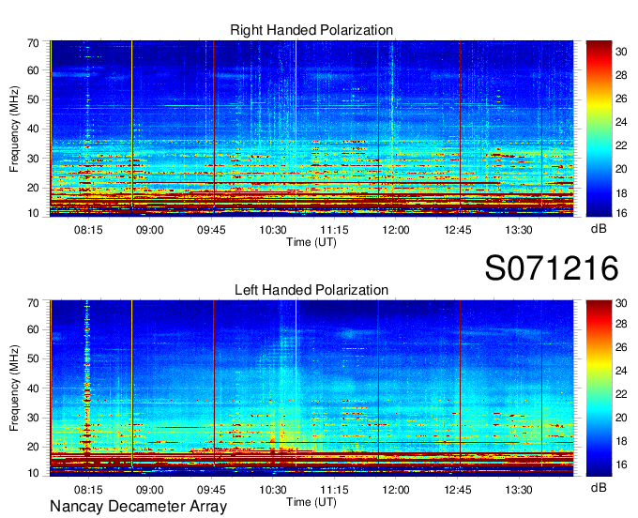Click the 24 dB value on Right Handed colorbar
The image size is (638, 518).
(621, 122)
